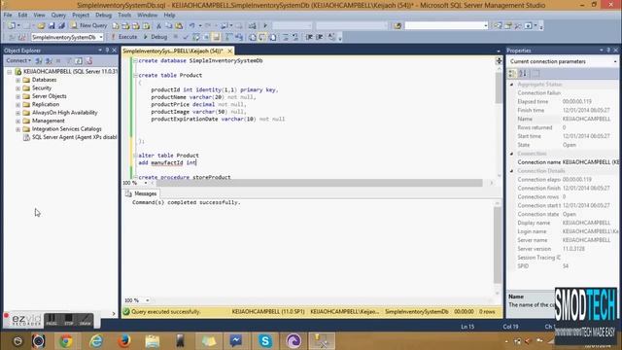Click the Decrease indent icon

coord(309,37)
